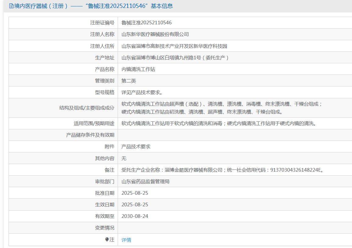
Task: Click intended use text 软式内镜清洗工作站用于软式内镜的清洗和消毒
Action: coord(172,123)
